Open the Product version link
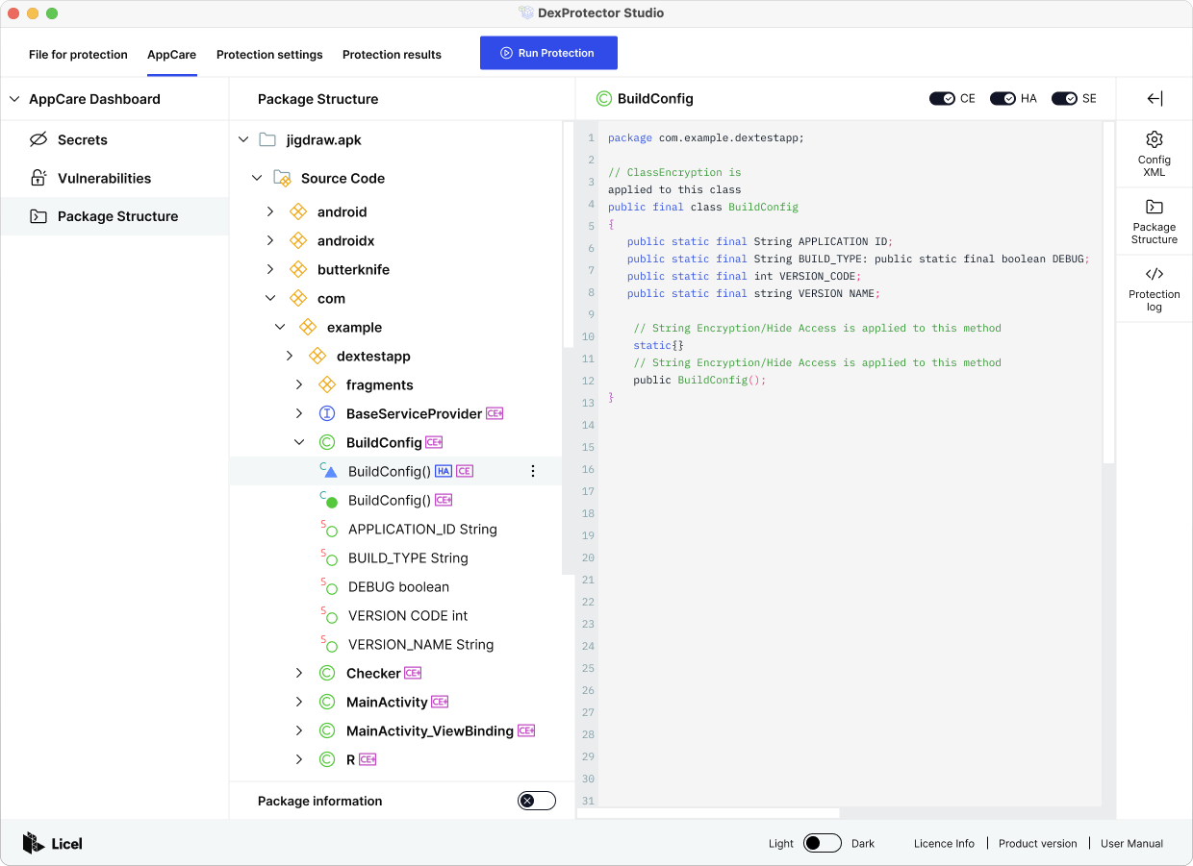 pyautogui.click(x=1038, y=843)
